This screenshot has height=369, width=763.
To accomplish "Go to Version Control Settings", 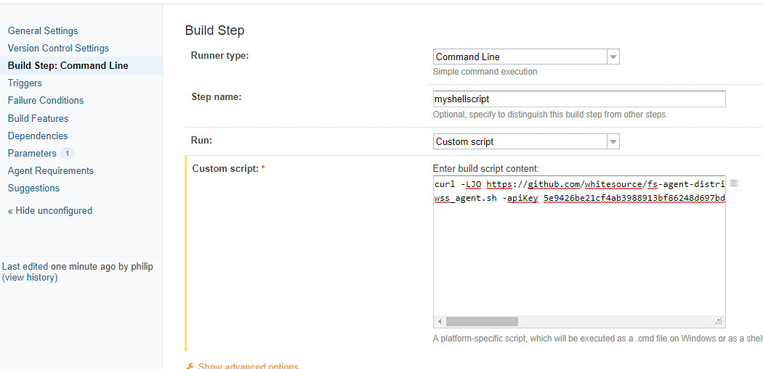I will [x=58, y=48].
